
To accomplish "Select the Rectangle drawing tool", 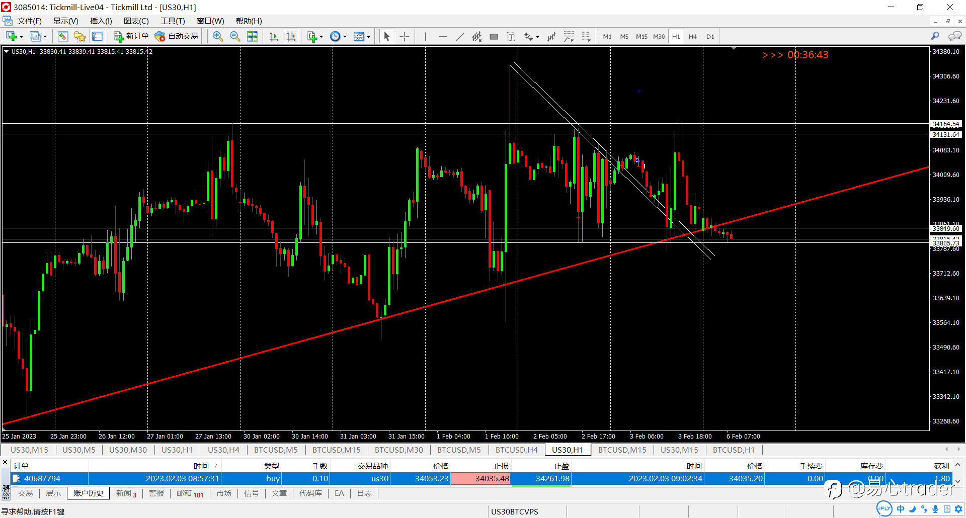I will pos(494,36).
